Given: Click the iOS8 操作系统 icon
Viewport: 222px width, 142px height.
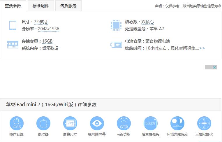Looking at the screenshot, I should click(17, 123).
